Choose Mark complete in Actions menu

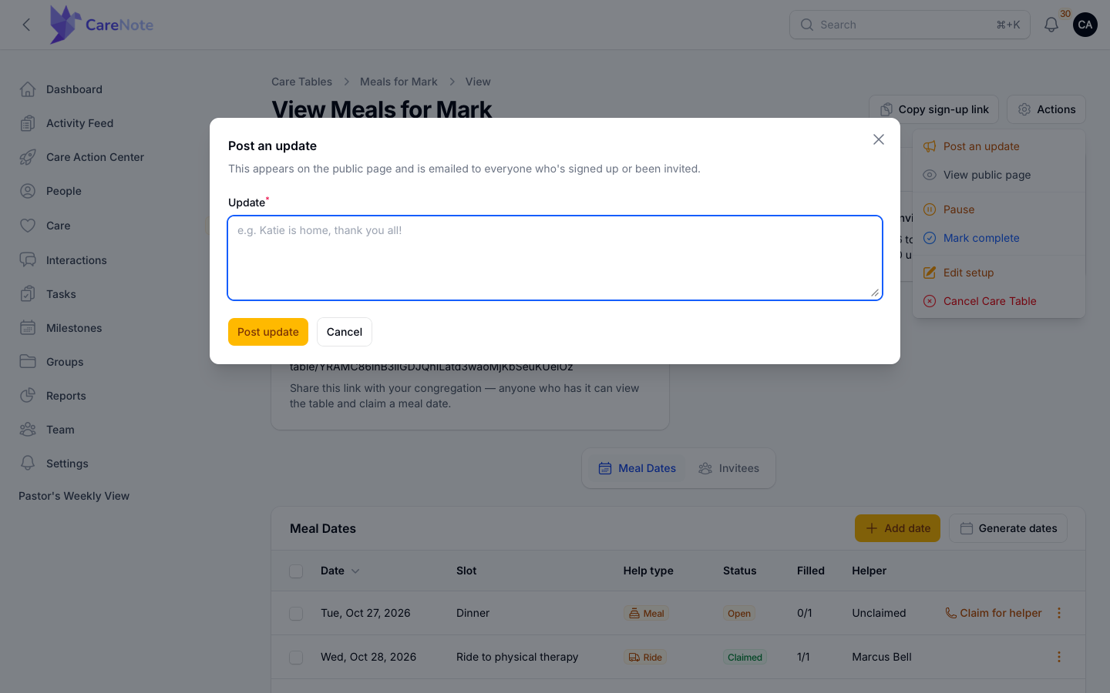(x=999, y=238)
